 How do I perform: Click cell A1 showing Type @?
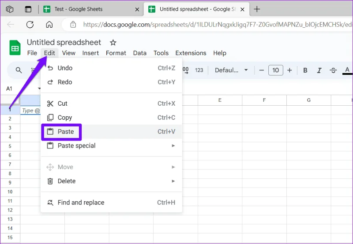point(30,110)
